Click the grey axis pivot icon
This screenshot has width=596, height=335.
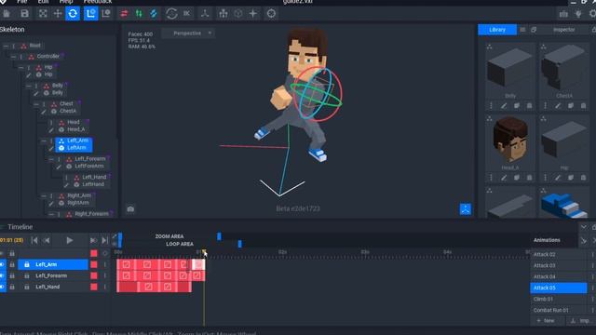tap(106, 14)
